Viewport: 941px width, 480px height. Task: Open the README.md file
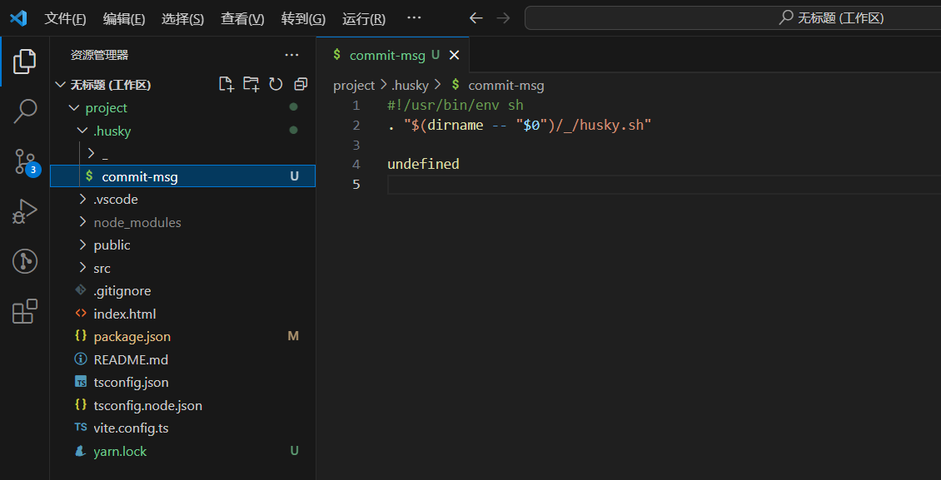182,360
